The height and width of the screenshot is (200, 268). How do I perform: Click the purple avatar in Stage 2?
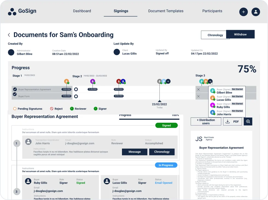[93, 81]
